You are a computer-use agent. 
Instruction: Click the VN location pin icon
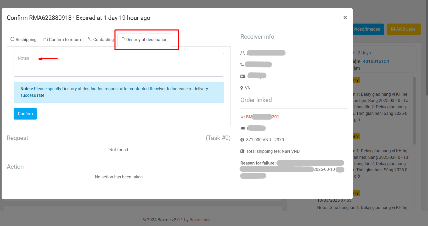pos(242,88)
